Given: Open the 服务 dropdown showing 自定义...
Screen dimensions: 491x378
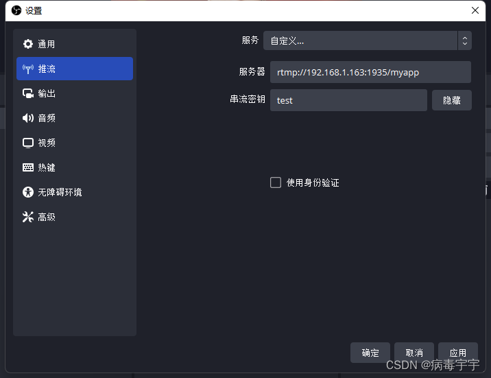Looking at the screenshot, I should coord(368,40).
